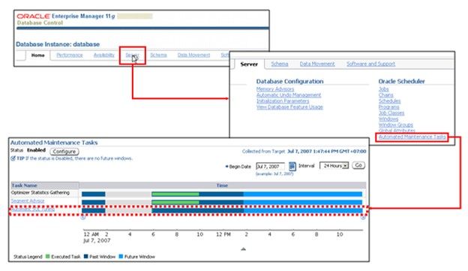Screen dimensions: 468x271
Task: Select the left circular timeline handle
Action: point(83,218)
